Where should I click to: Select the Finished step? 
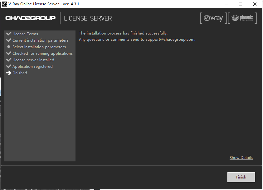[x=20, y=73]
